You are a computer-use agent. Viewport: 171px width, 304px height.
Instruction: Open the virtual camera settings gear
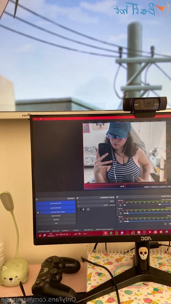coord(38,213)
